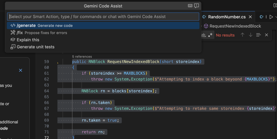The width and height of the screenshot is (277, 139).
Task: Click the "return rn;" statement on line 71
Action: tap(93, 132)
